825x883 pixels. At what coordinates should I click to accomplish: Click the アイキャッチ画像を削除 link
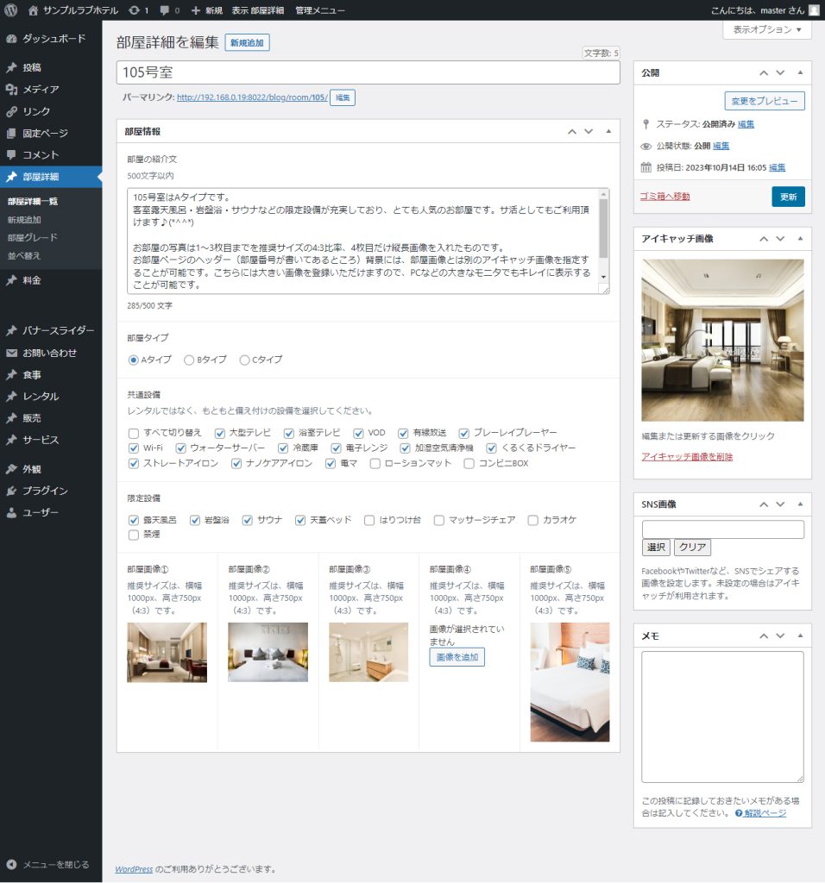[x=687, y=457]
